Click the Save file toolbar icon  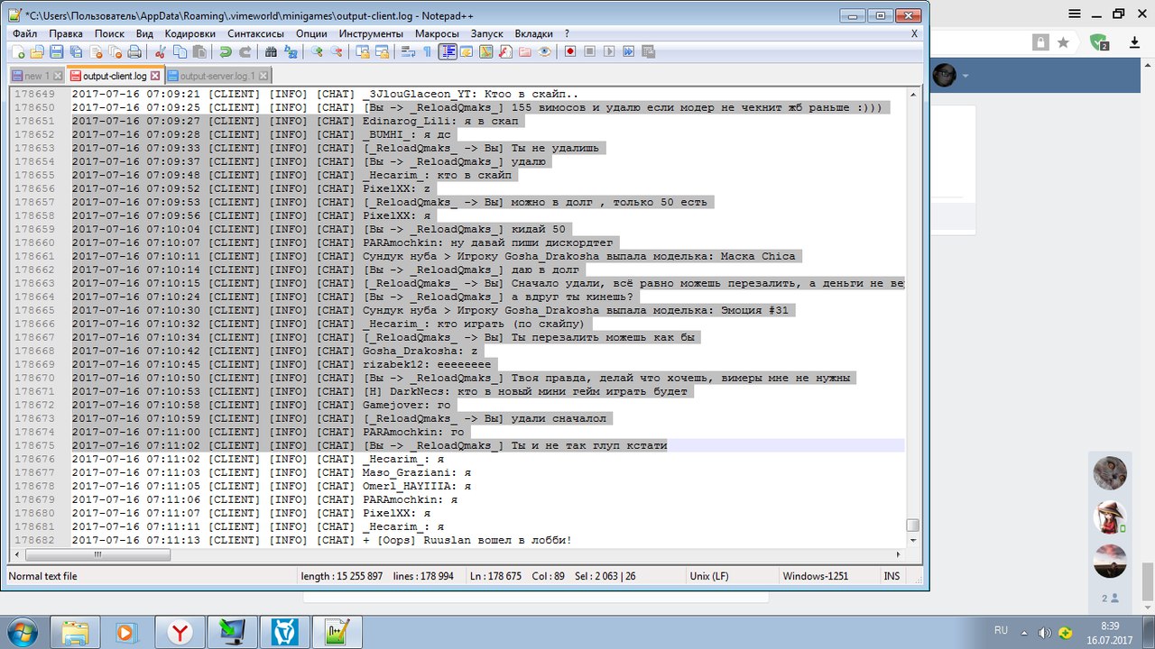pos(56,52)
